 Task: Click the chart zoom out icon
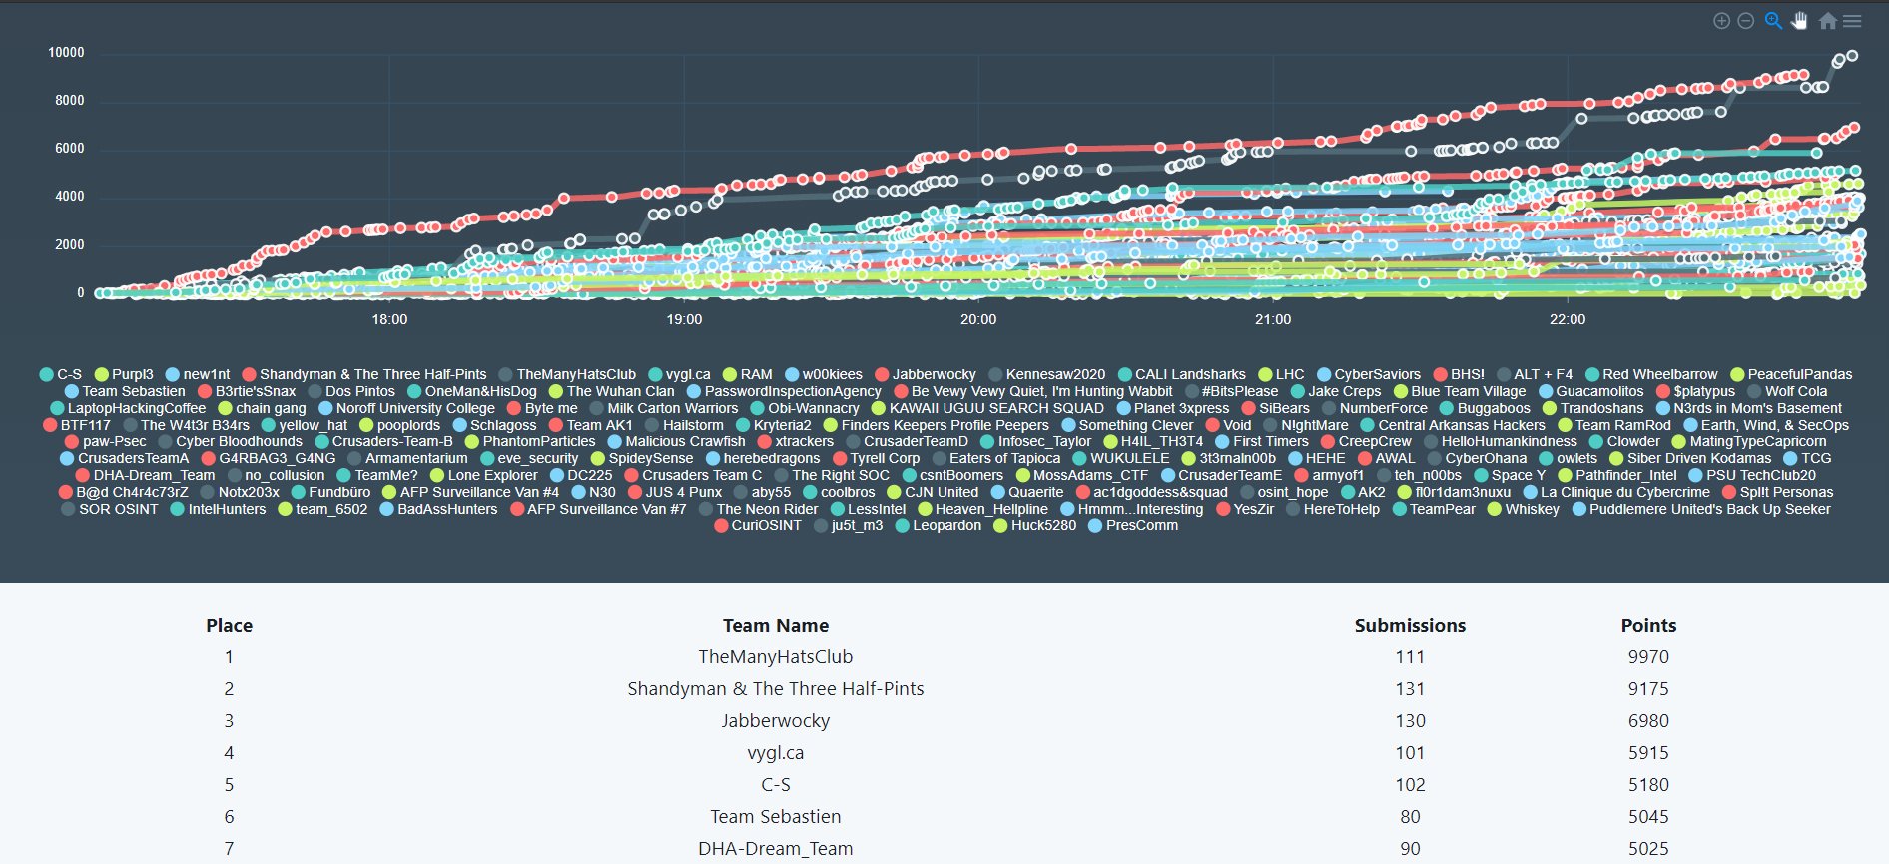tap(1746, 21)
